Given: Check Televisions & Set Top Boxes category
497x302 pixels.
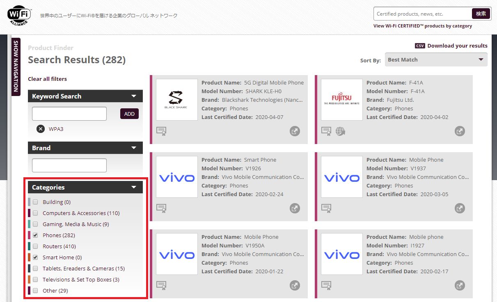Looking at the screenshot, I should coord(35,279).
